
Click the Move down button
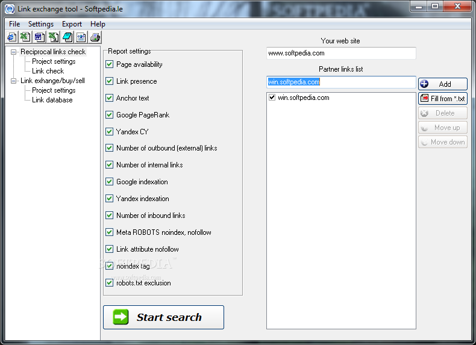443,142
